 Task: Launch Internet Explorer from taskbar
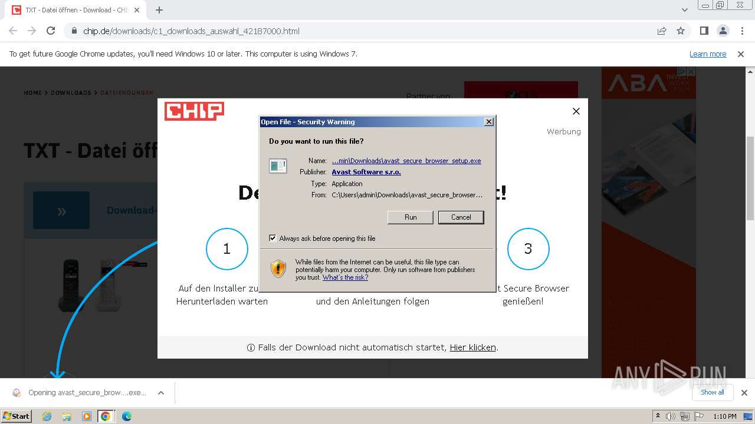47,416
